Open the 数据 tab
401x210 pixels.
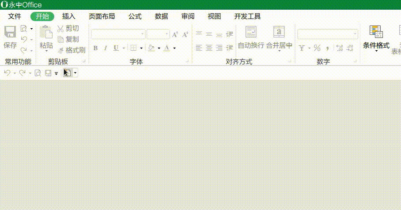161,16
